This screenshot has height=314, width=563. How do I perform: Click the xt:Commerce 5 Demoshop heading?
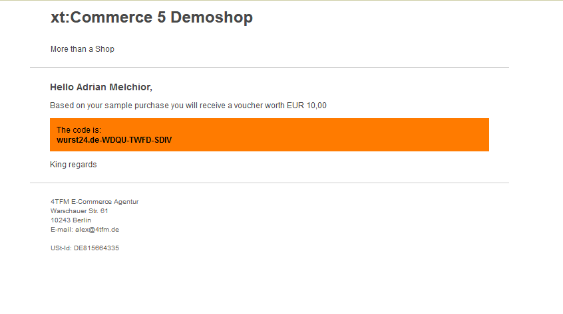[151, 18]
